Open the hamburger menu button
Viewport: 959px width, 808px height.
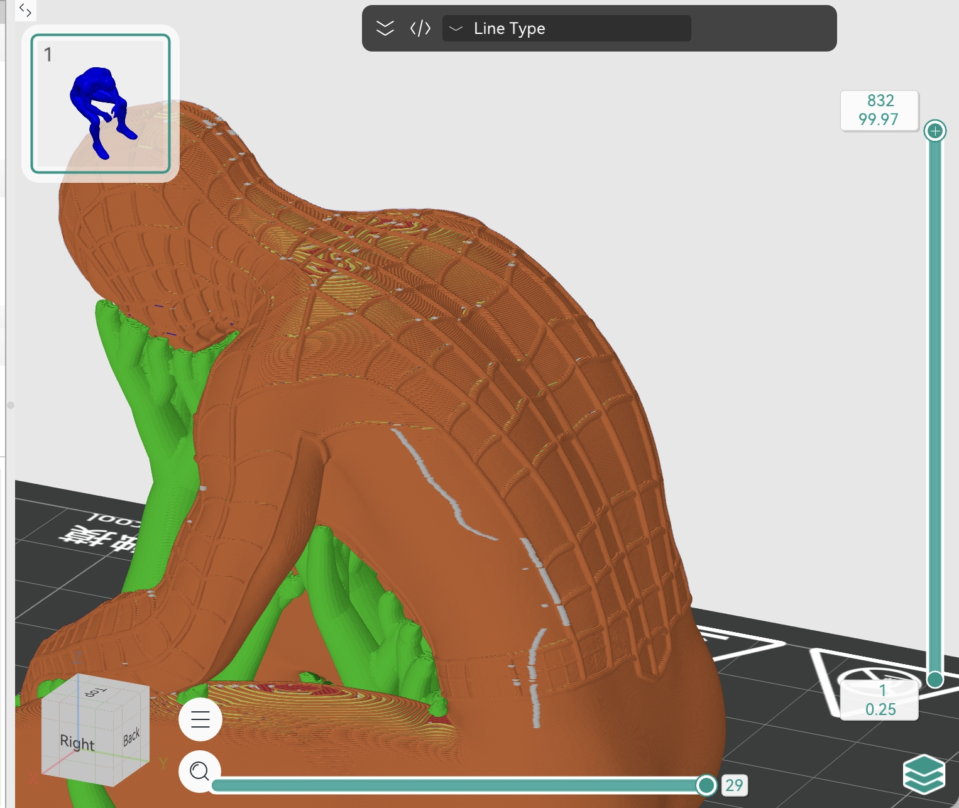pos(200,719)
